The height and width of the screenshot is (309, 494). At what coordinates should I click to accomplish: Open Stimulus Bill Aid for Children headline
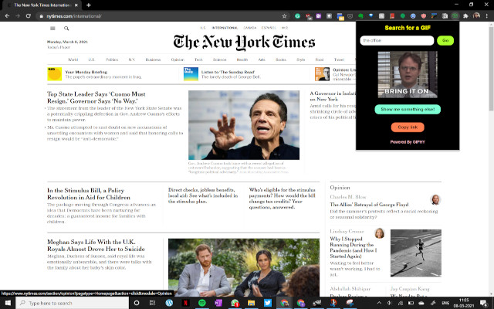point(89,194)
